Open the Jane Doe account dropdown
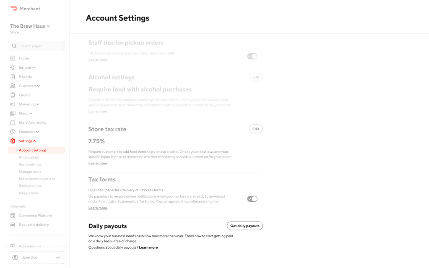 36,257
